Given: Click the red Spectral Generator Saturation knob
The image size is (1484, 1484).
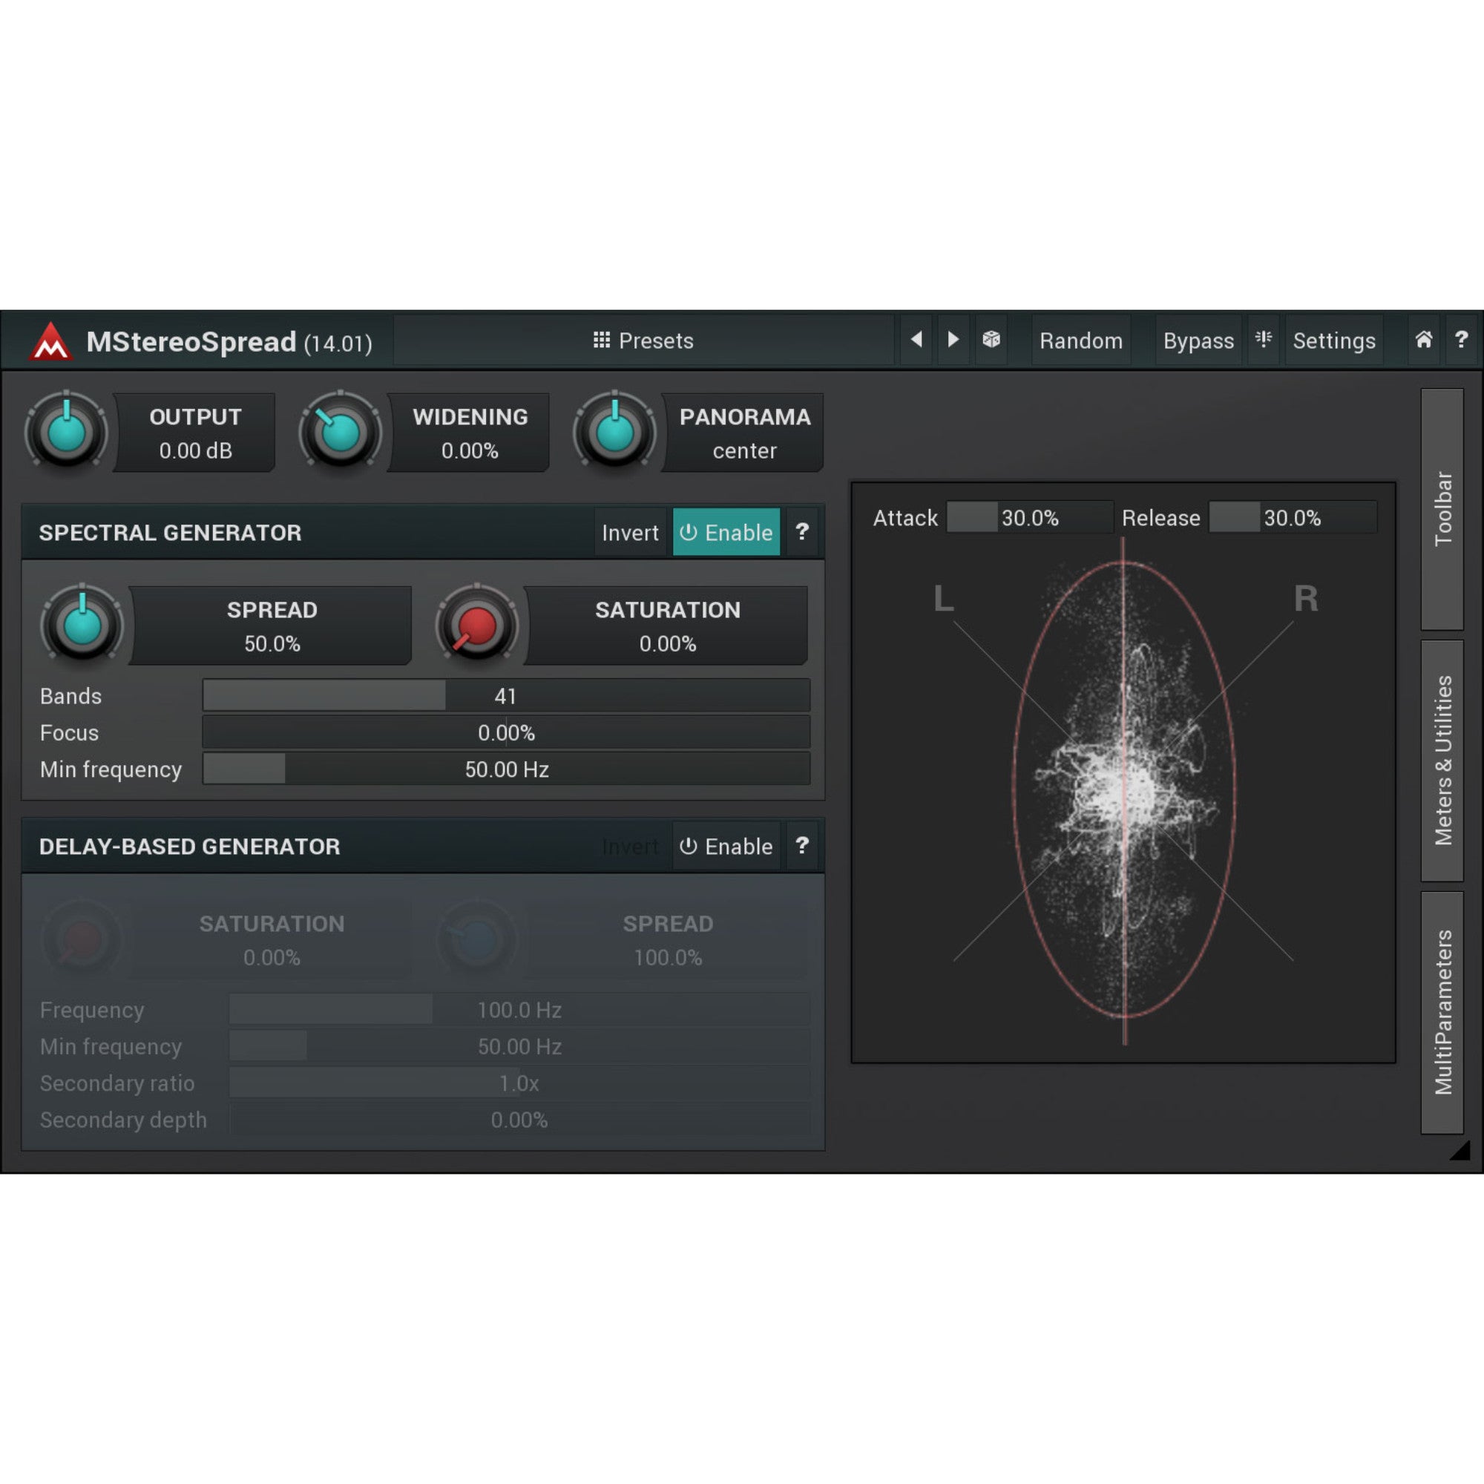Looking at the screenshot, I should pyautogui.click(x=477, y=626).
